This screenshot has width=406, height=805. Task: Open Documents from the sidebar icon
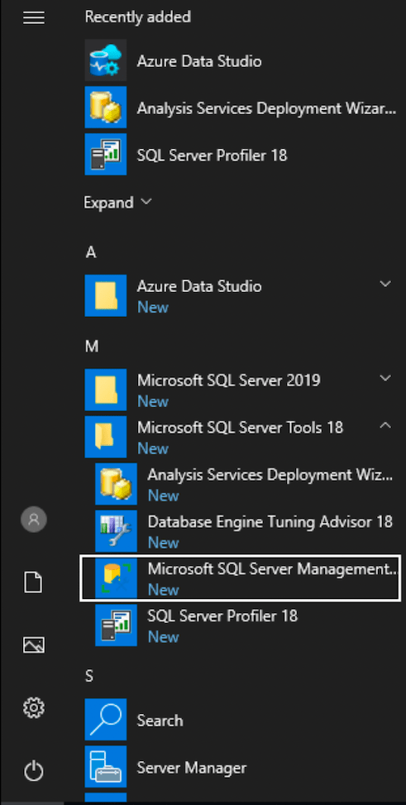tap(34, 583)
